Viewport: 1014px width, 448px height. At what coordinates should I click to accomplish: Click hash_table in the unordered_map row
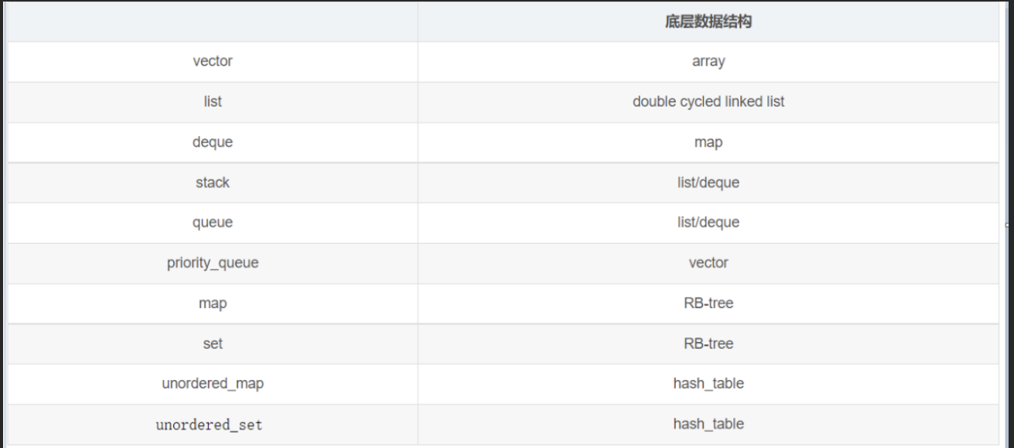tap(708, 384)
